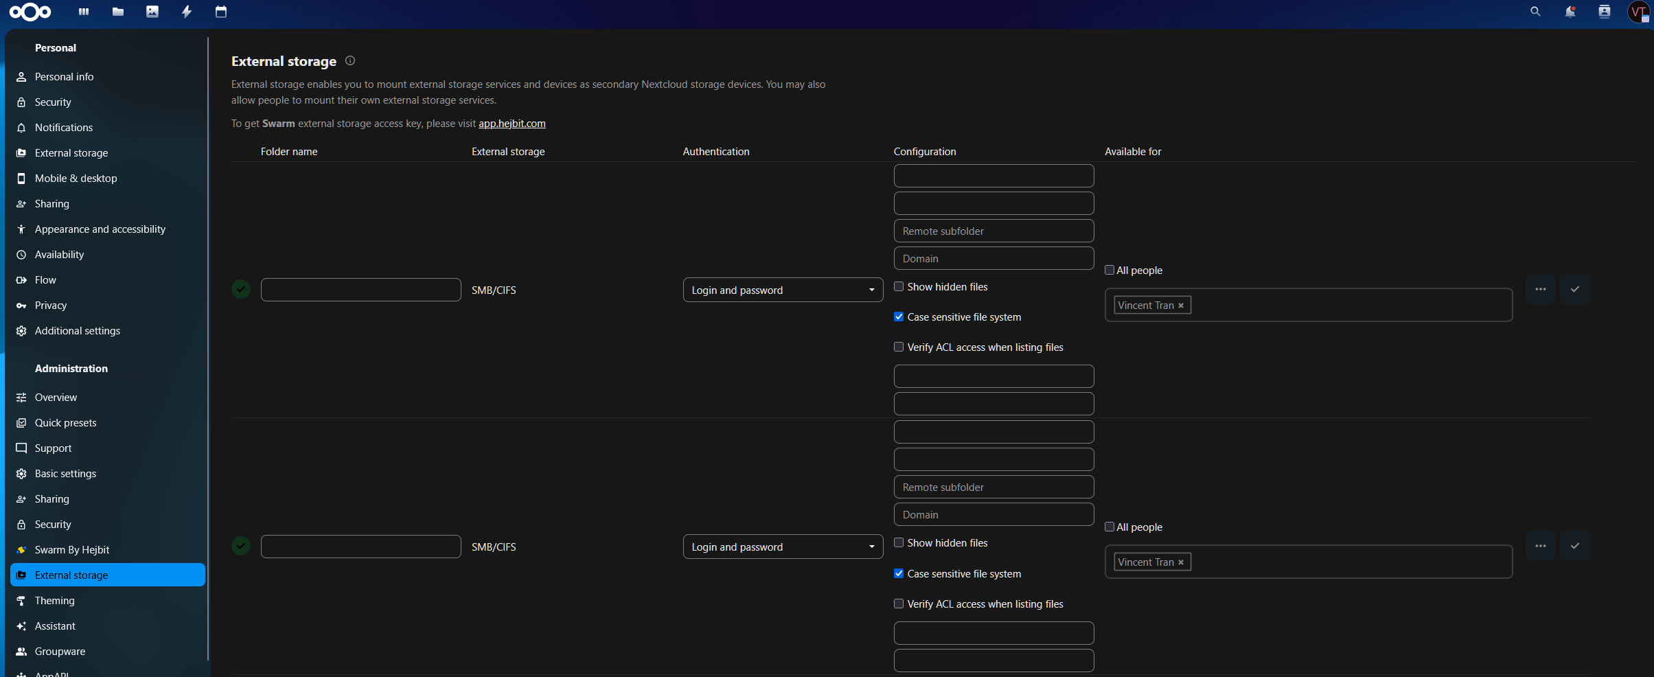Remove Vincent Tran from Available for
The width and height of the screenshot is (1654, 677).
[x=1182, y=305]
